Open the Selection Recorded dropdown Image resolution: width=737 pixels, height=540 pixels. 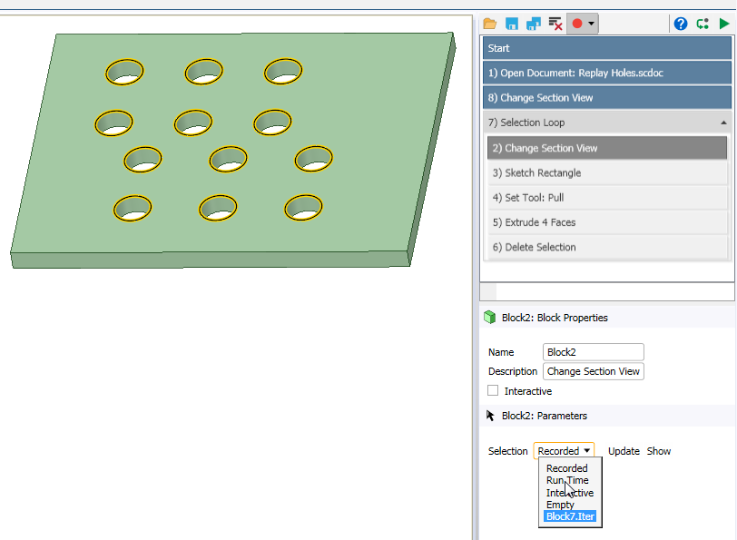[564, 451]
